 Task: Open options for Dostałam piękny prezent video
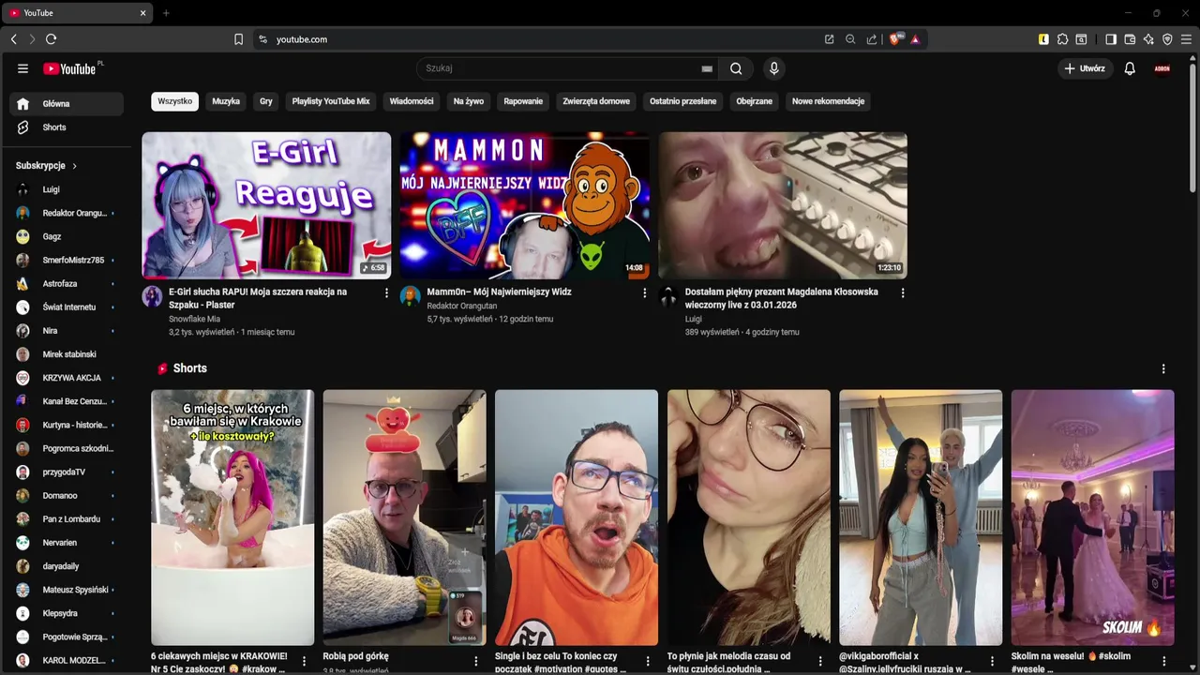click(x=903, y=293)
